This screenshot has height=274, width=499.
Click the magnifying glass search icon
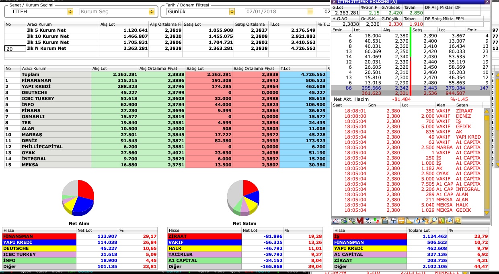[x=433, y=221]
